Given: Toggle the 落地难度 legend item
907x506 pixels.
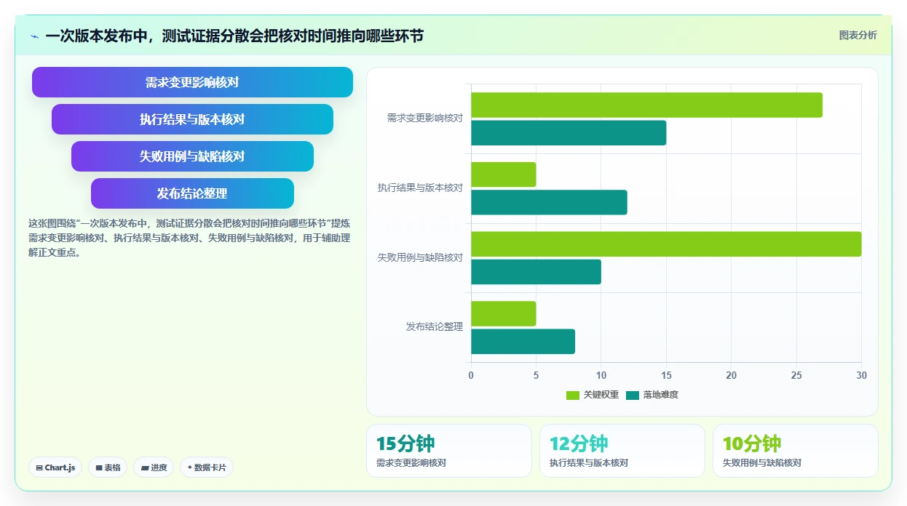Looking at the screenshot, I should coord(652,395).
